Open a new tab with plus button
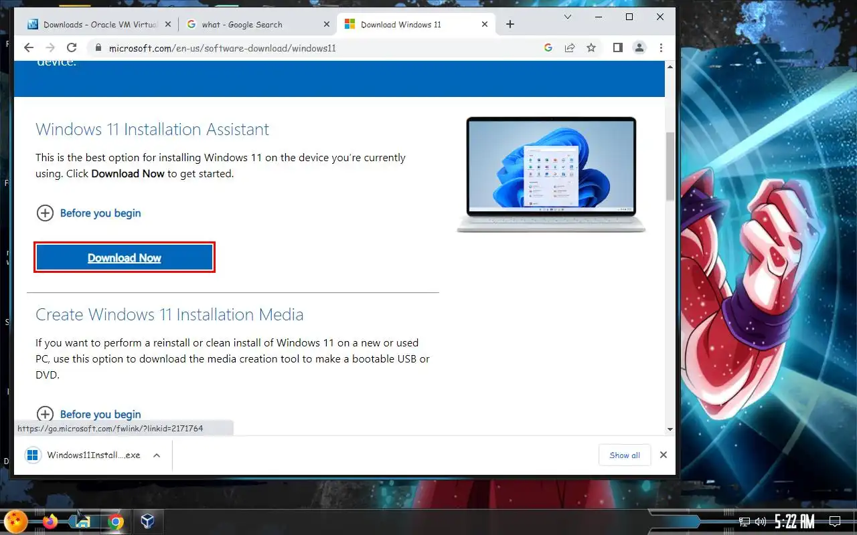The width and height of the screenshot is (857, 535). (510, 24)
